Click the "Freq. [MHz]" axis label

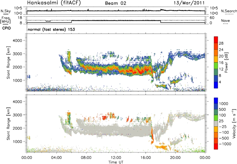click(6, 20)
